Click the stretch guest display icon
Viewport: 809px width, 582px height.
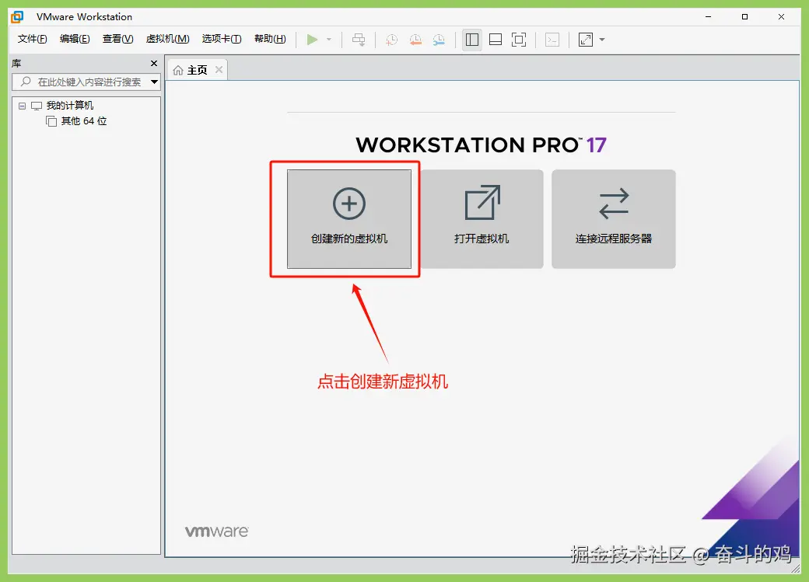point(586,40)
